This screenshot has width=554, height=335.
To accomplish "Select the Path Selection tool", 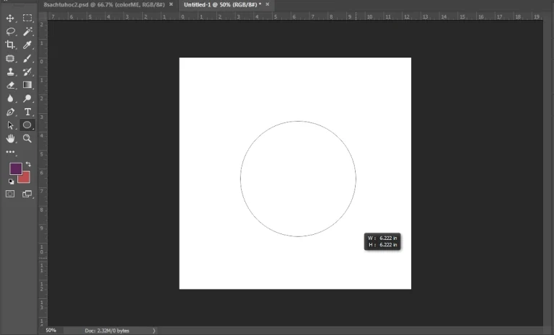I will (x=10, y=125).
